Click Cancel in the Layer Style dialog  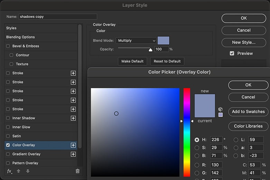coord(244,30)
